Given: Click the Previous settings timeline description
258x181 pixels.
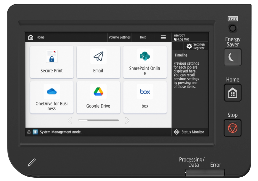Looking at the screenshot, I should (186, 75).
